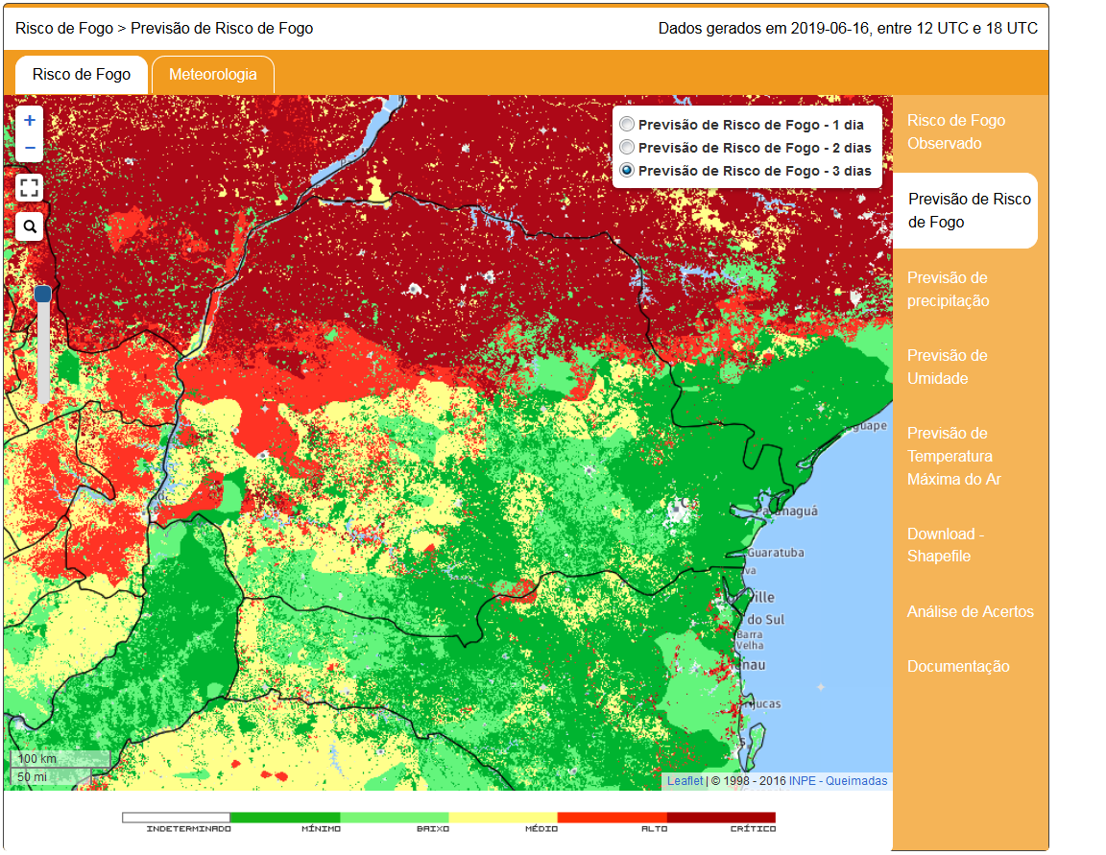Click the Crítico legend color swatch
The width and height of the screenshot is (1106, 855).
(x=720, y=818)
